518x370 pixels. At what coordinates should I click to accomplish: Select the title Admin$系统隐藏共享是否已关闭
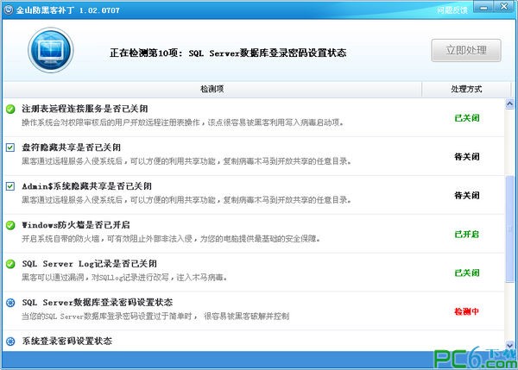[x=87, y=186]
